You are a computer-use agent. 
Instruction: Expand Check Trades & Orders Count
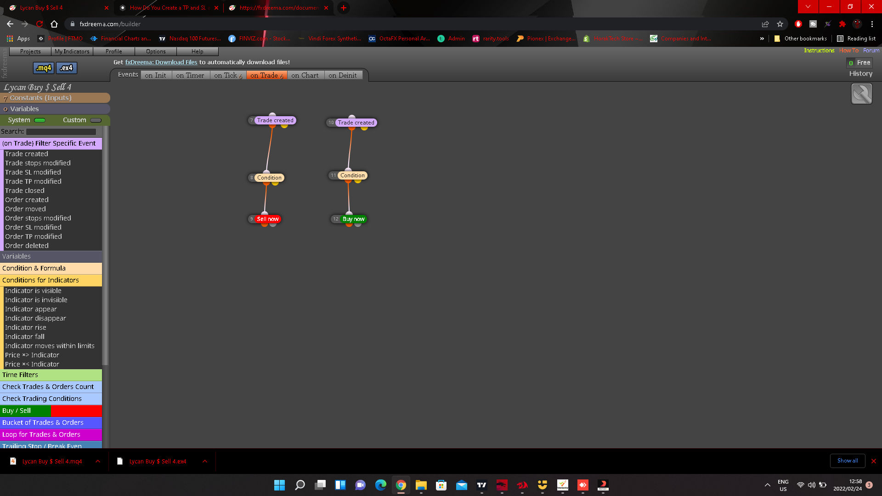(51, 387)
